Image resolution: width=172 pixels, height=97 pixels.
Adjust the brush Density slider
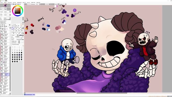tap(20, 40)
